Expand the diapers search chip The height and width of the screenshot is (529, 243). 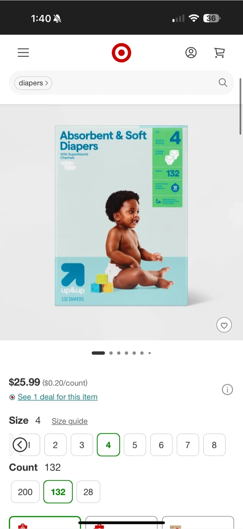(x=33, y=83)
